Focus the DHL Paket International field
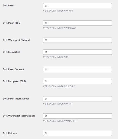Image resolution: width=118 pixels, height=139 pixels. pyautogui.click(x=77, y=99)
